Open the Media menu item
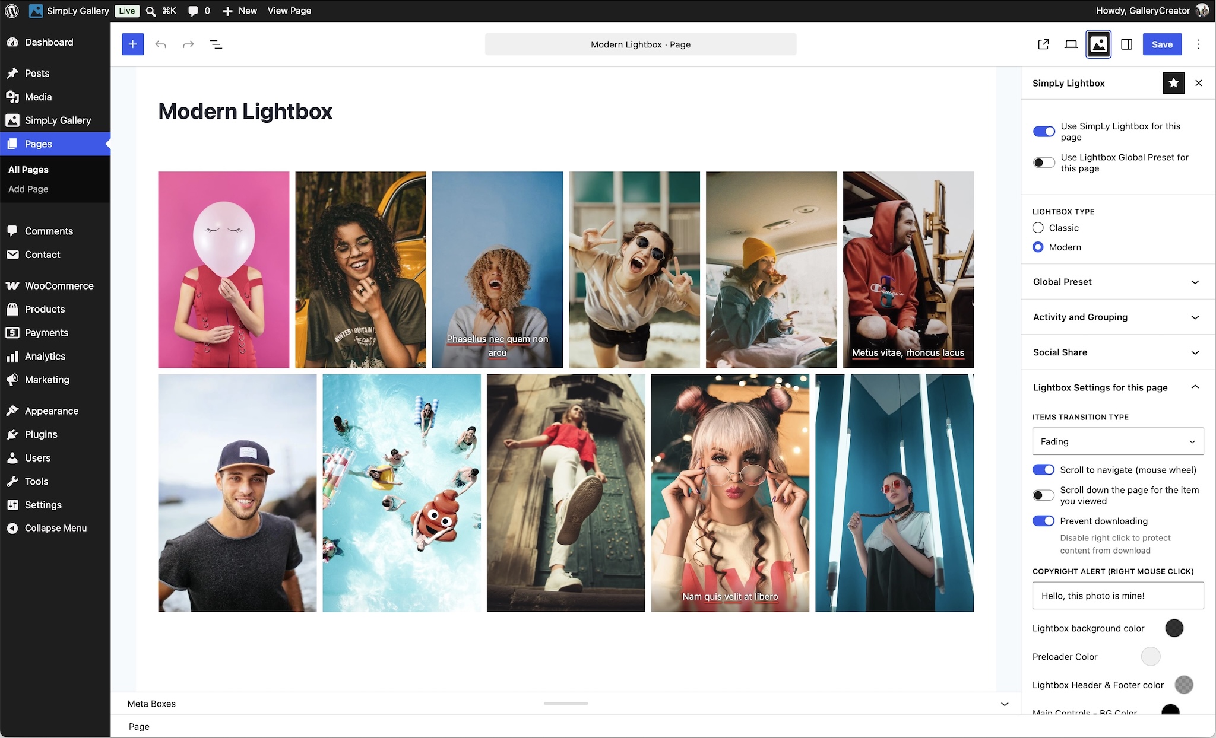Screen dimensions: 1216x738 tap(55, 97)
